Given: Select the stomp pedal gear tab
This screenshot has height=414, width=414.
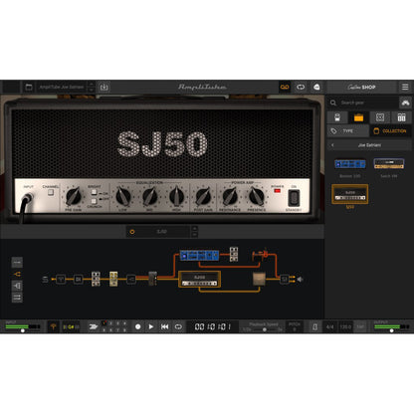Looking at the screenshot, I should pyautogui.click(x=337, y=117).
